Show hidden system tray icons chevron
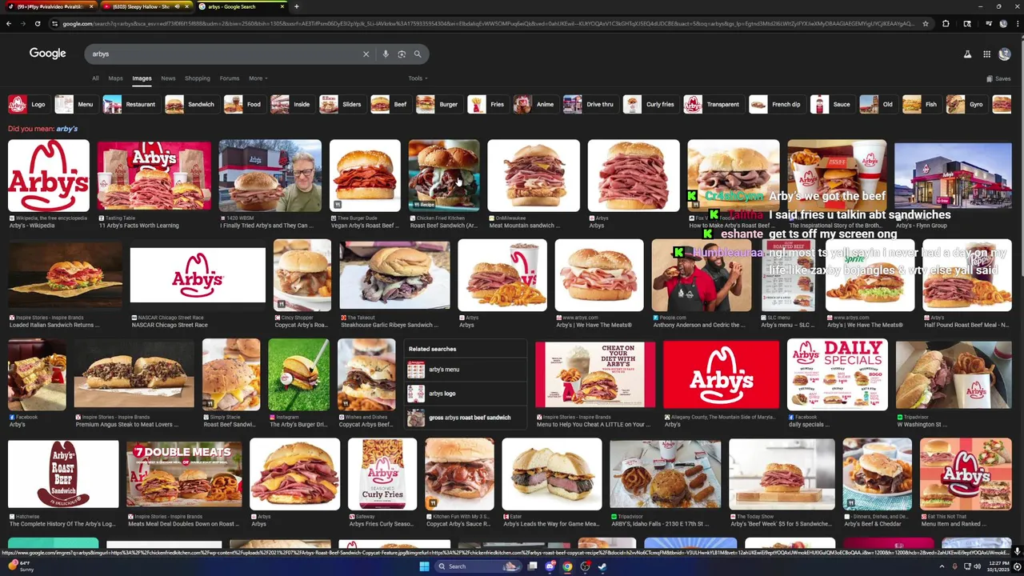The image size is (1024, 576). (941, 566)
